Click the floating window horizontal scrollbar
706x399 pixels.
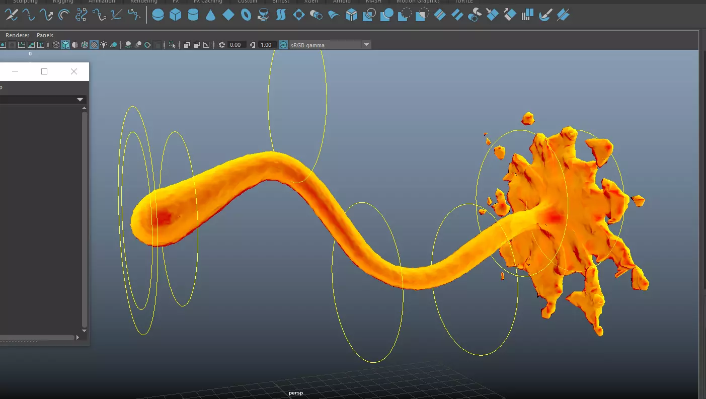click(x=37, y=338)
